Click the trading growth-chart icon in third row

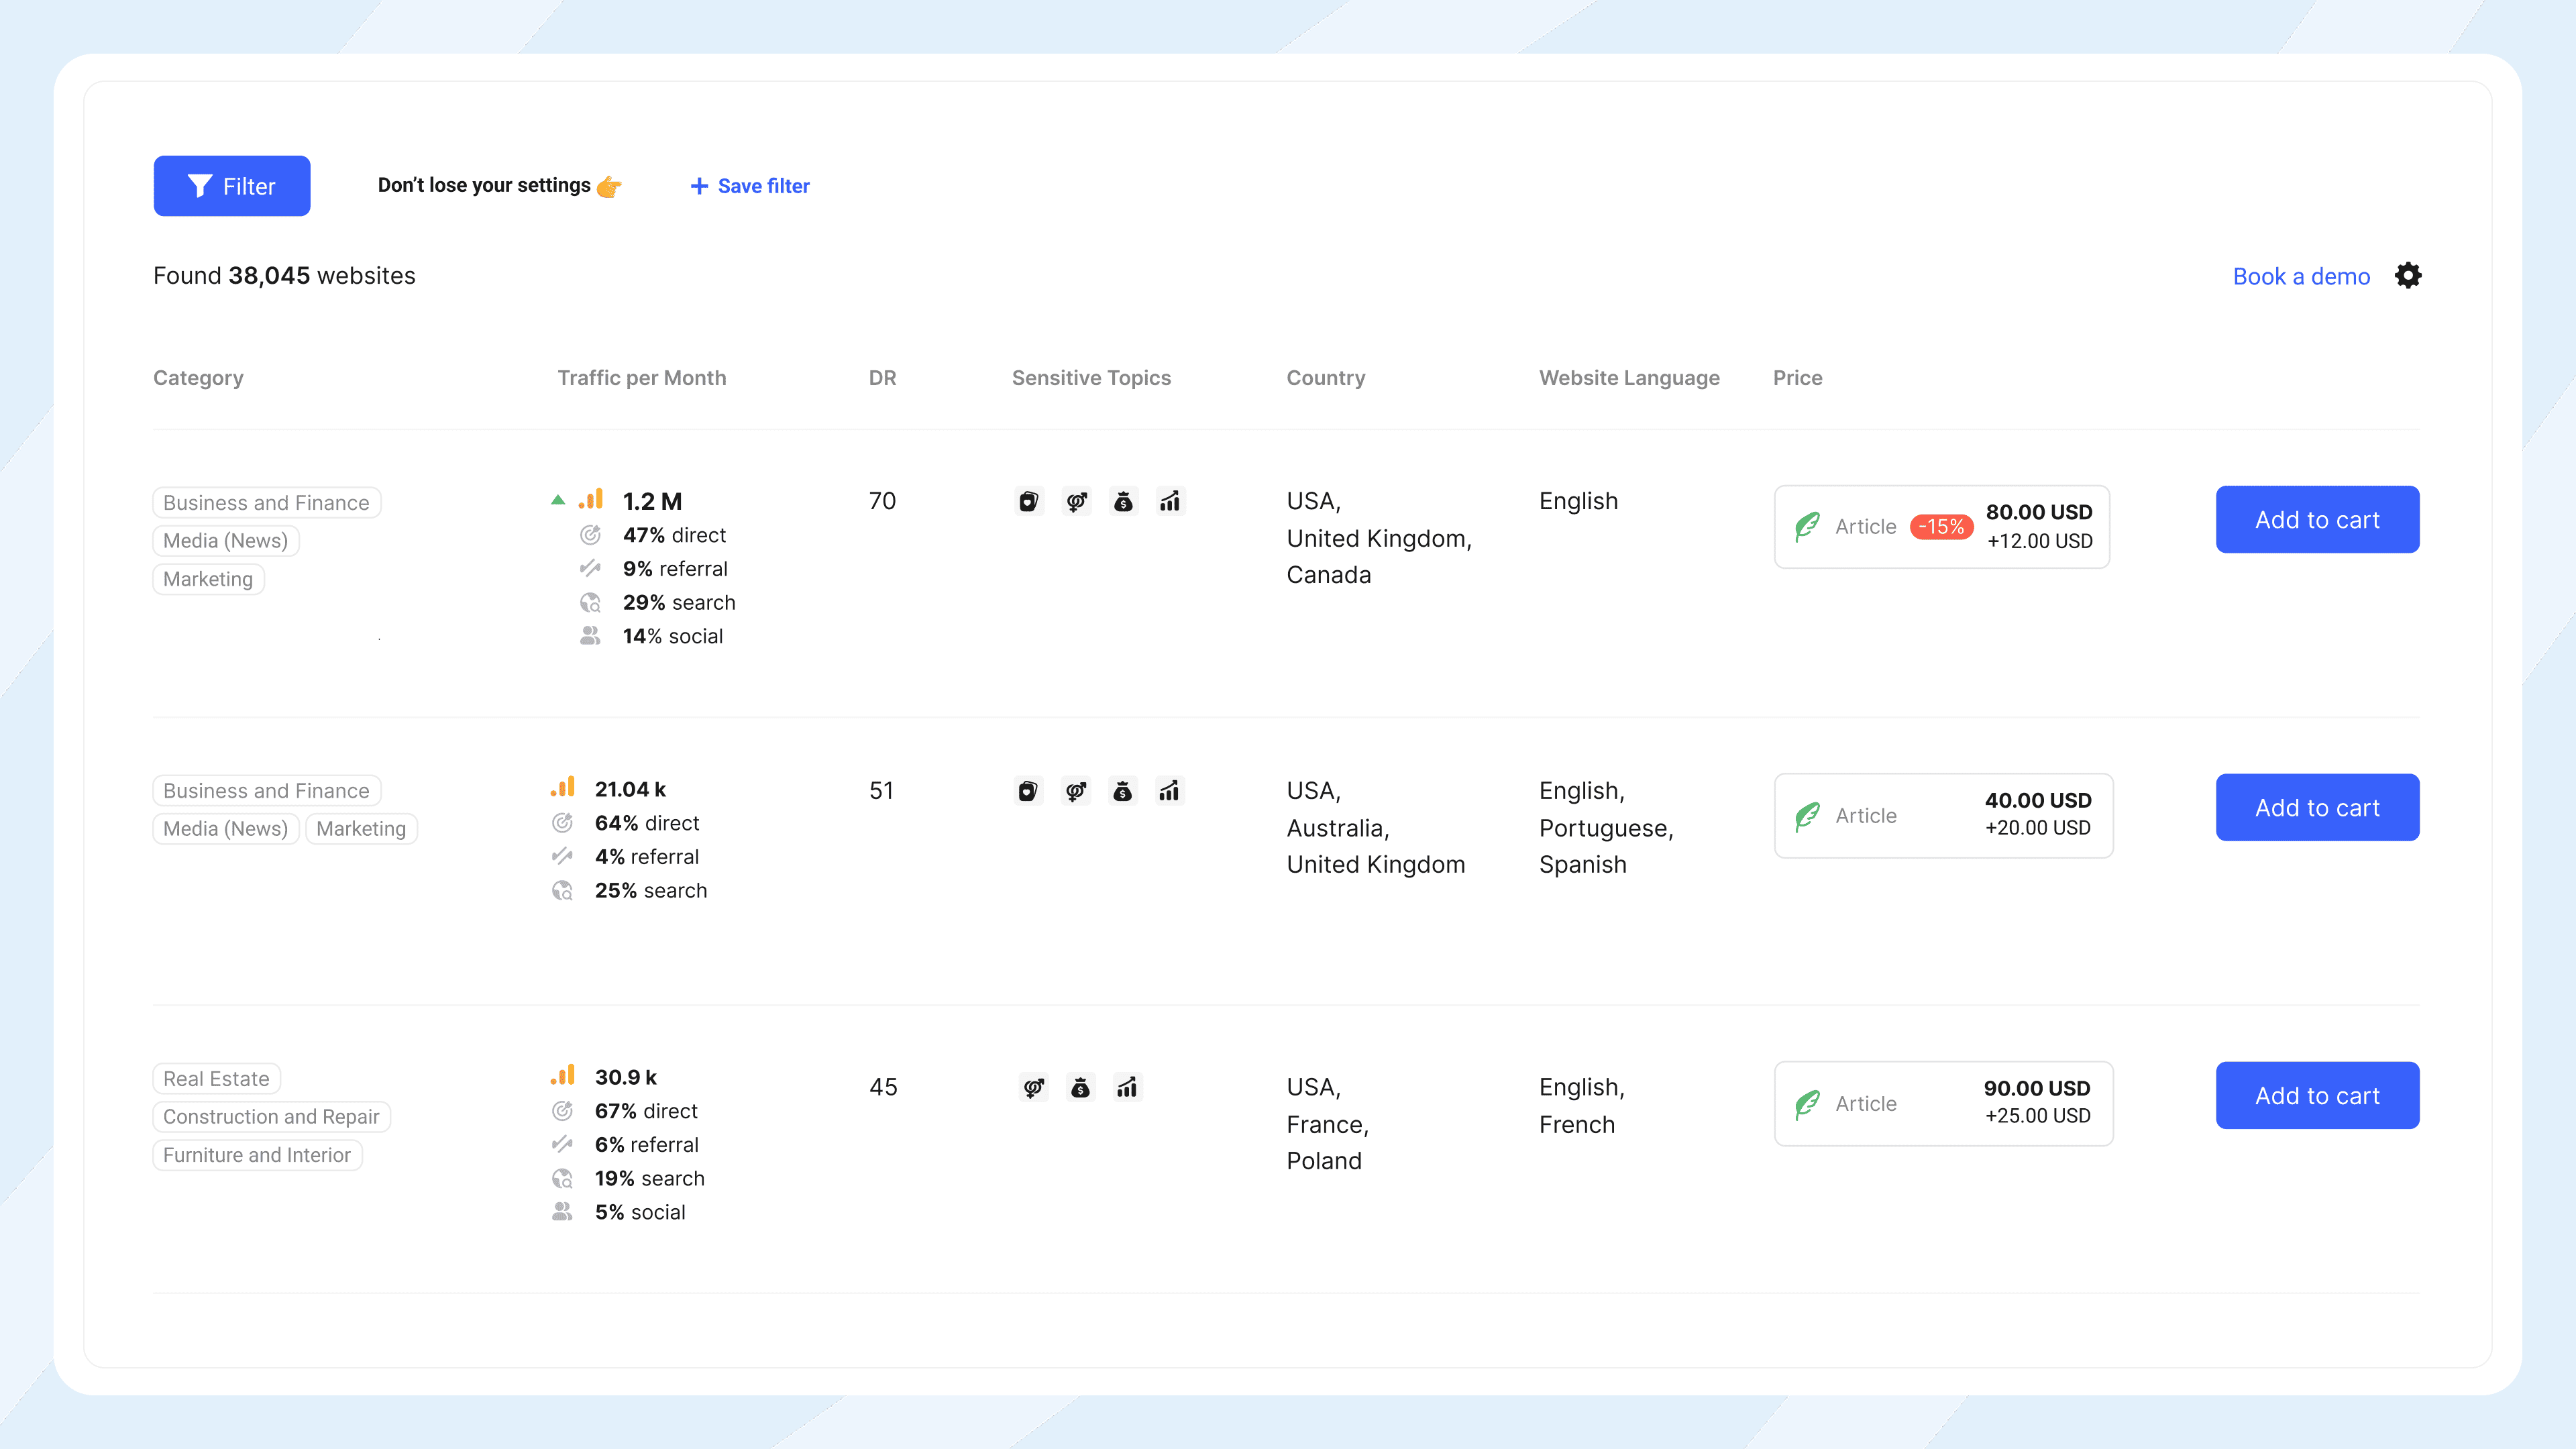pos(1128,1087)
